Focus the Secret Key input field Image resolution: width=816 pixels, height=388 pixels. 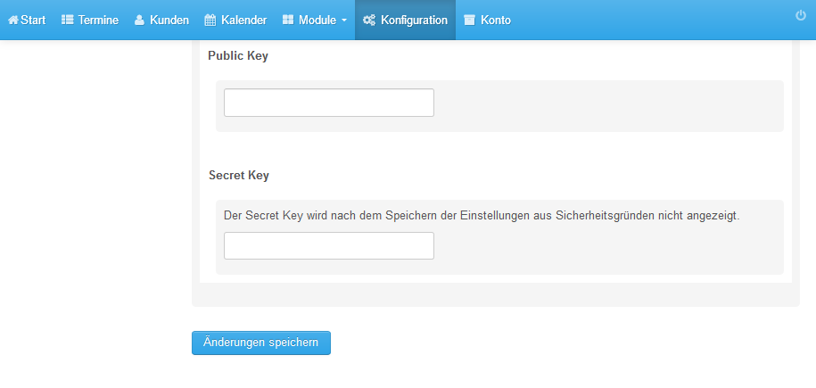pyautogui.click(x=329, y=246)
